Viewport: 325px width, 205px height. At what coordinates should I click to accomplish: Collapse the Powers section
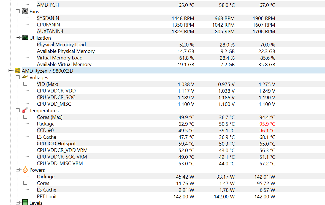[18, 170]
